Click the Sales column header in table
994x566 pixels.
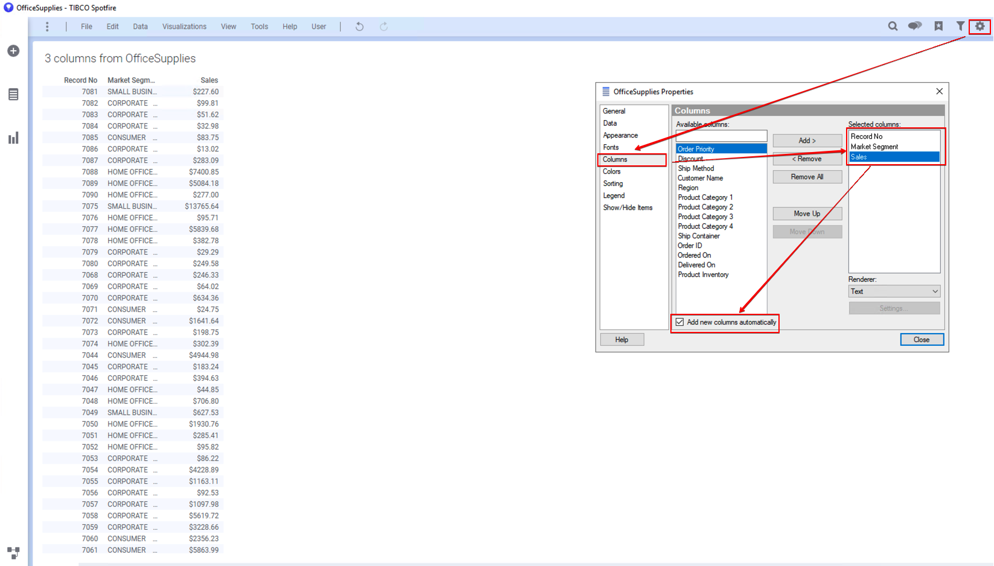point(210,80)
